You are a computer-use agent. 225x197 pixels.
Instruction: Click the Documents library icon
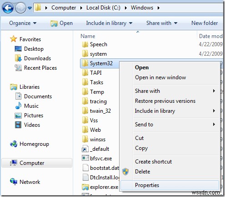click(18, 96)
